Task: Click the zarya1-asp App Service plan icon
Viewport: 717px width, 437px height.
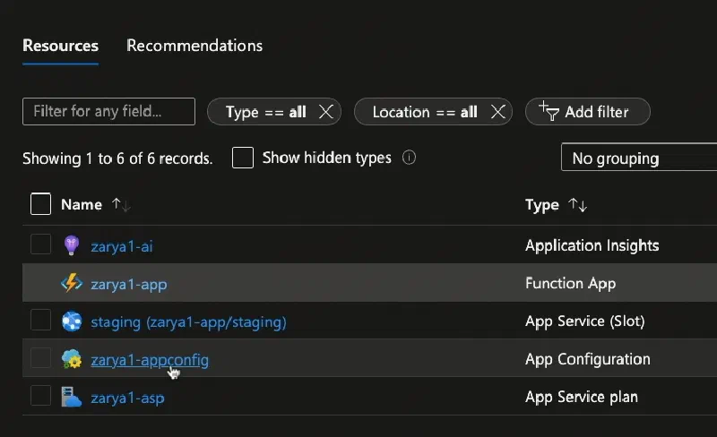Action: pyautogui.click(x=72, y=397)
